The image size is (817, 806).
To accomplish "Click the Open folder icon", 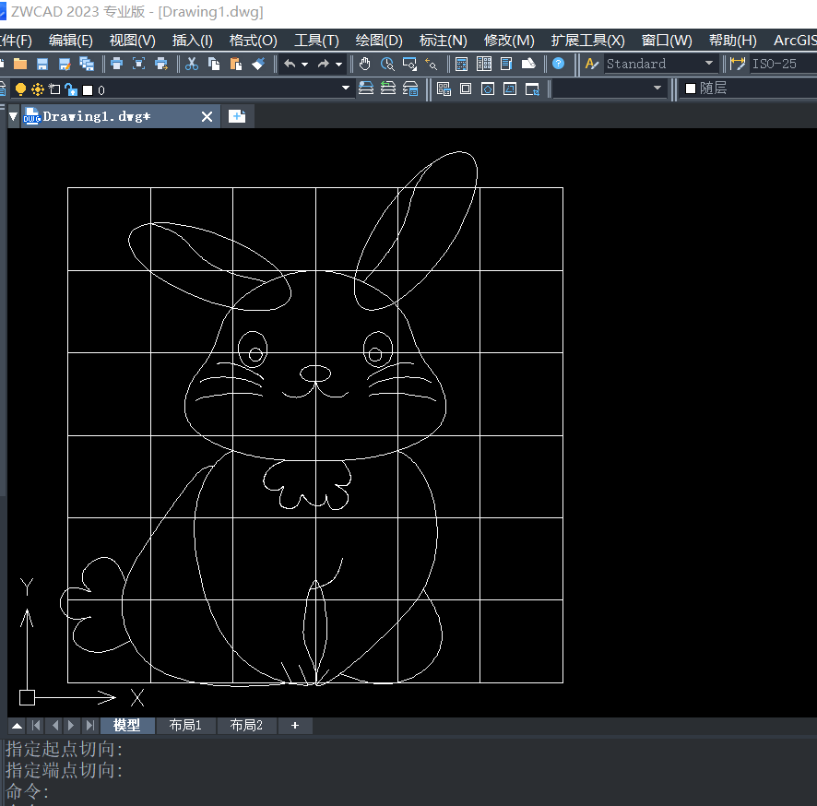I will (20, 64).
